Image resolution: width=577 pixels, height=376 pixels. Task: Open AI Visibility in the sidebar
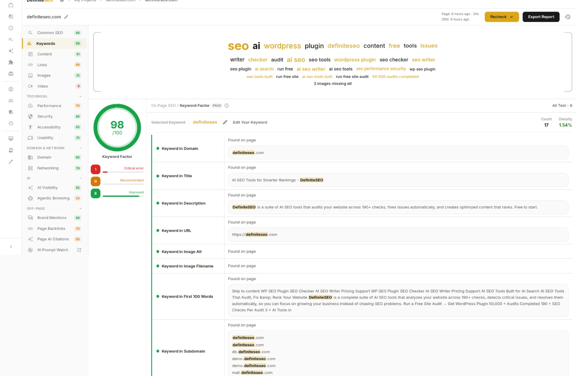54,188
